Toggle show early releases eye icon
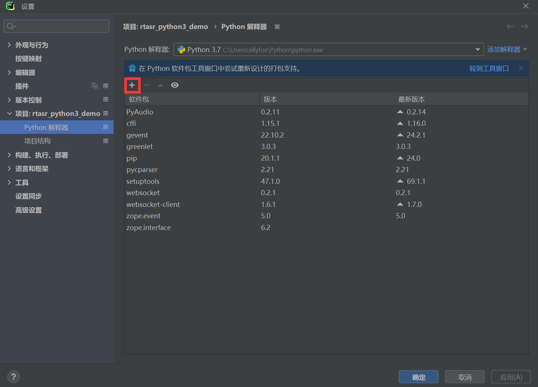This screenshot has height=387, width=538. coord(175,85)
